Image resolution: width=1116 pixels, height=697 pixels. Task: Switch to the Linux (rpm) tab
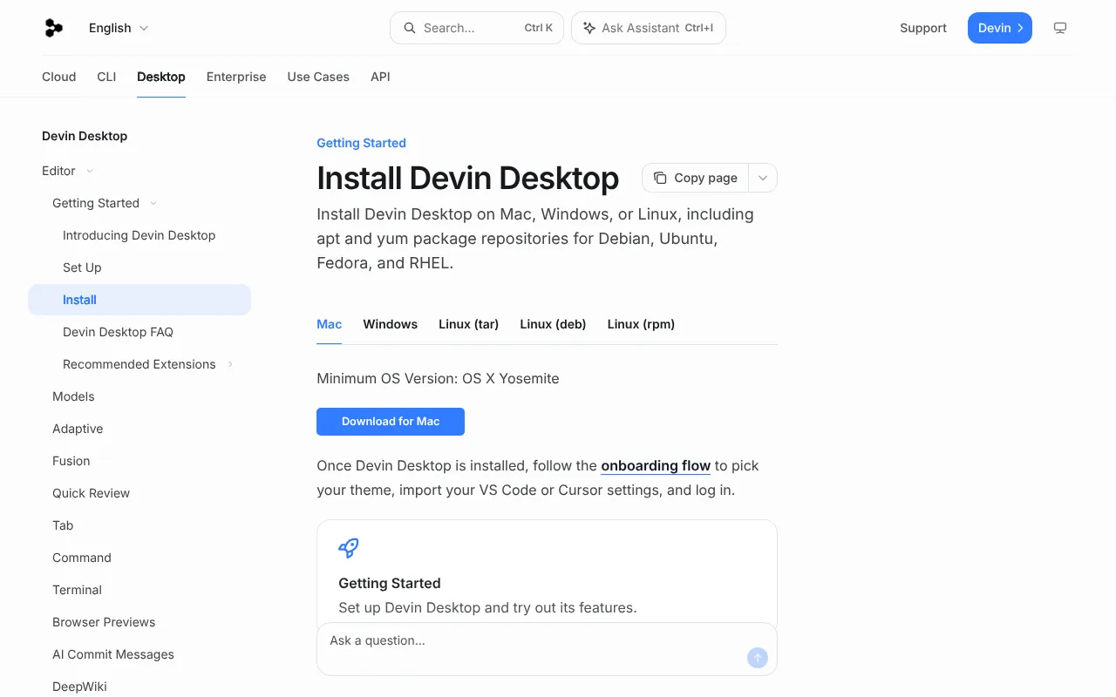click(641, 324)
